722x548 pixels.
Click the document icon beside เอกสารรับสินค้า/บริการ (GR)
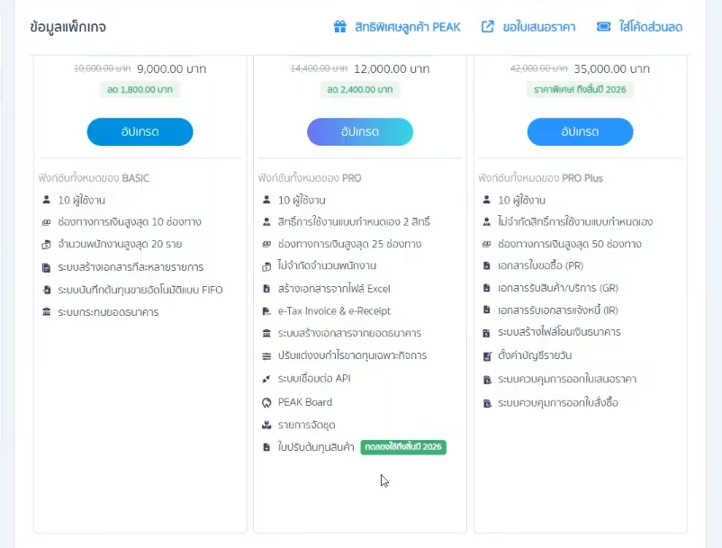tap(486, 288)
